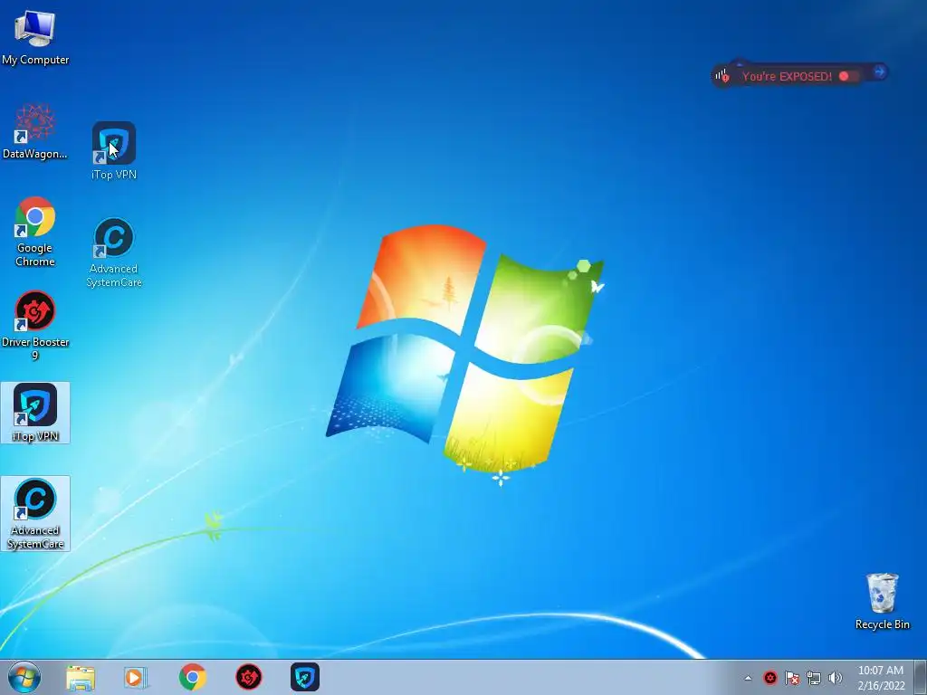The width and height of the screenshot is (927, 695).
Task: Open iTop VPN from the taskbar
Action: point(305,677)
